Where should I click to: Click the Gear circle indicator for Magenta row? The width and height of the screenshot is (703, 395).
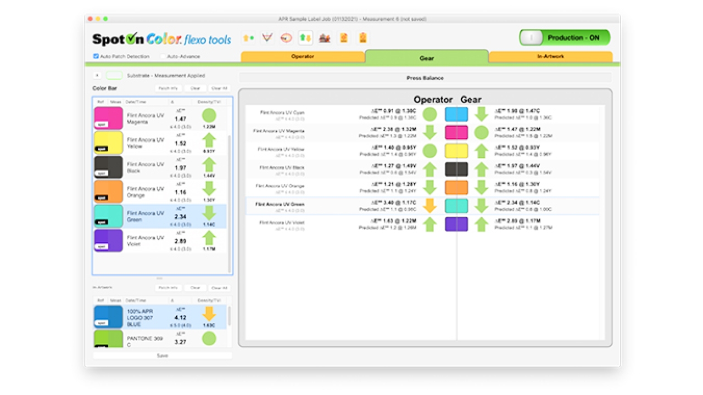click(x=482, y=132)
